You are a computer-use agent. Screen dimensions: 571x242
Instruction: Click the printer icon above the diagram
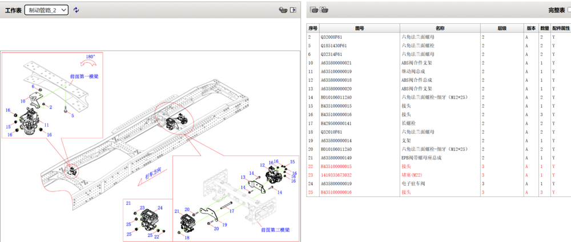(x=283, y=10)
